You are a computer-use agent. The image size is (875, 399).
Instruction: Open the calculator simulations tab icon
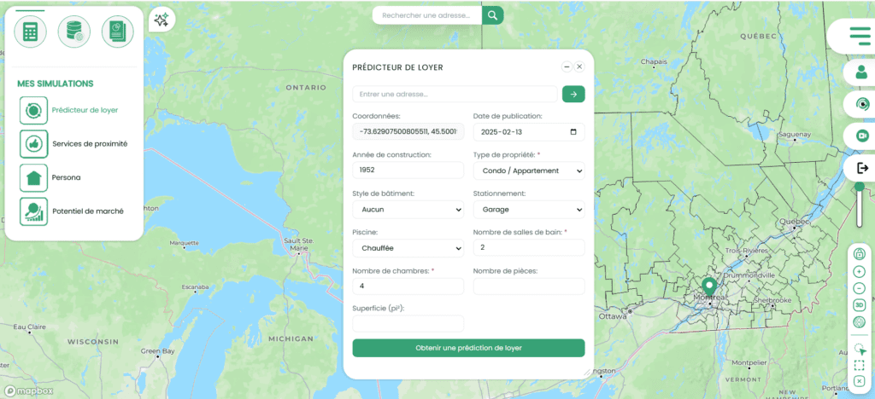(30, 32)
